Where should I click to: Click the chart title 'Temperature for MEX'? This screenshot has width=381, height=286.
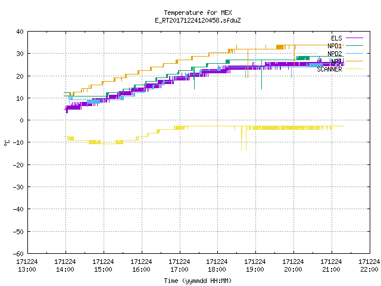pos(198,13)
